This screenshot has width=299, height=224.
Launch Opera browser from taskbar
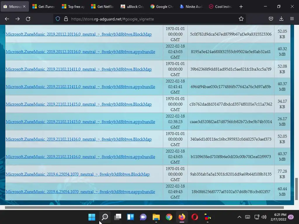coord(195,217)
